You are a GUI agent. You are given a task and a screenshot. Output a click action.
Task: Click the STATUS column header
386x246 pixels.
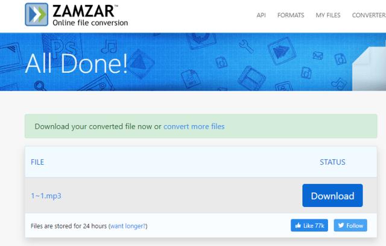332,162
